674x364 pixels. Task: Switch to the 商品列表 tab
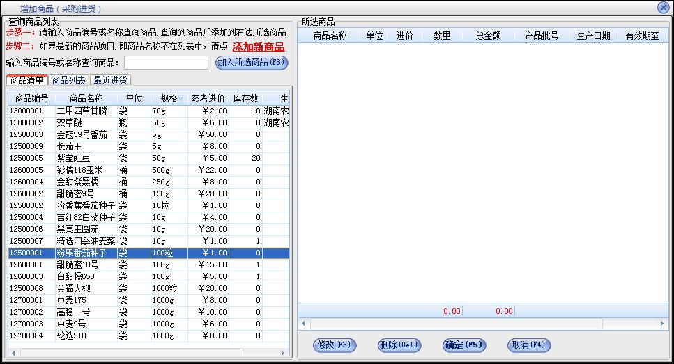[x=69, y=80]
